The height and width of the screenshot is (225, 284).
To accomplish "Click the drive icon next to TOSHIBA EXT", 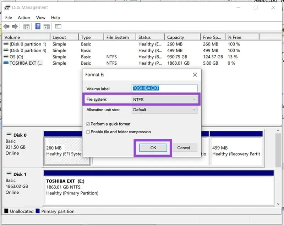I will (6, 63).
